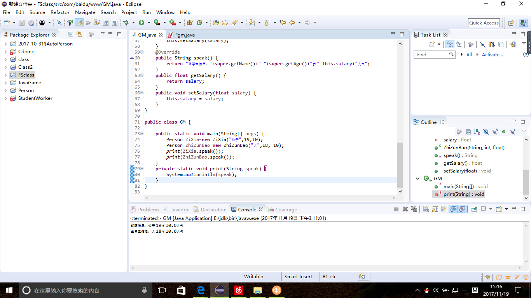Run the program with green Run button
This screenshot has width=531, height=298.
pos(141,23)
